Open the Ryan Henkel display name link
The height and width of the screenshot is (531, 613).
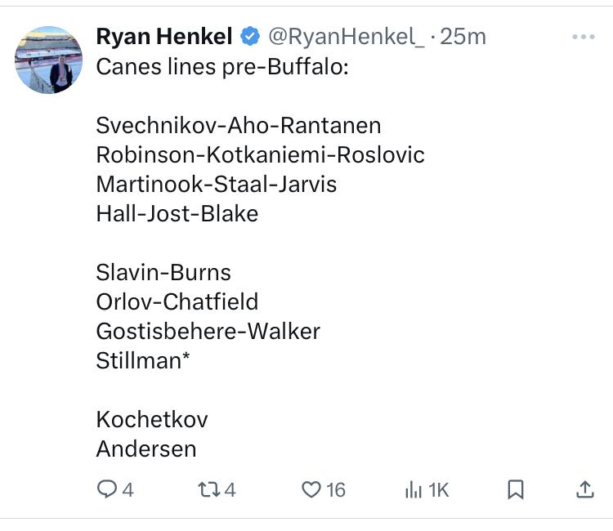tap(164, 37)
